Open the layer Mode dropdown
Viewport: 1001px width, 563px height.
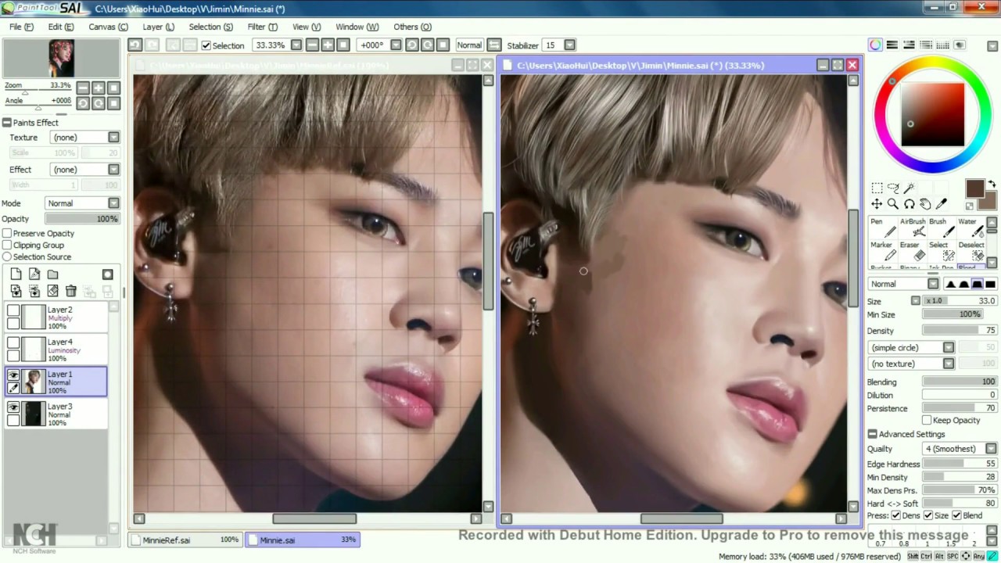click(113, 203)
